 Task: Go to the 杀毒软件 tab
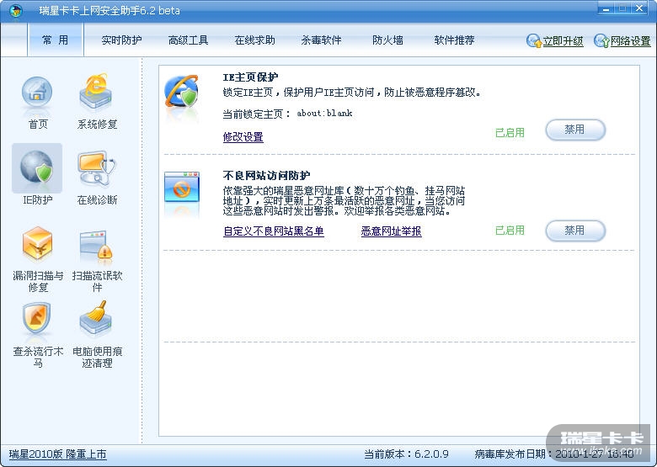pyautogui.click(x=322, y=40)
